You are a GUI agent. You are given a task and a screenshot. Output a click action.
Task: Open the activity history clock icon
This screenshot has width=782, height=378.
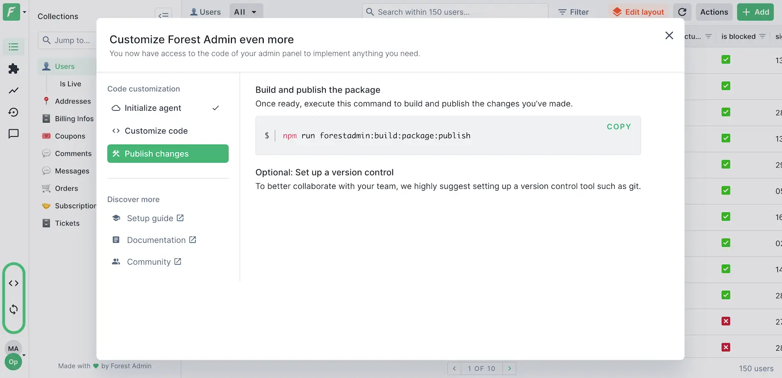pyautogui.click(x=14, y=112)
